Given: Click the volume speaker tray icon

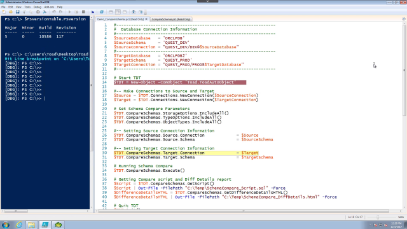Looking at the screenshot, I should point(386,225).
